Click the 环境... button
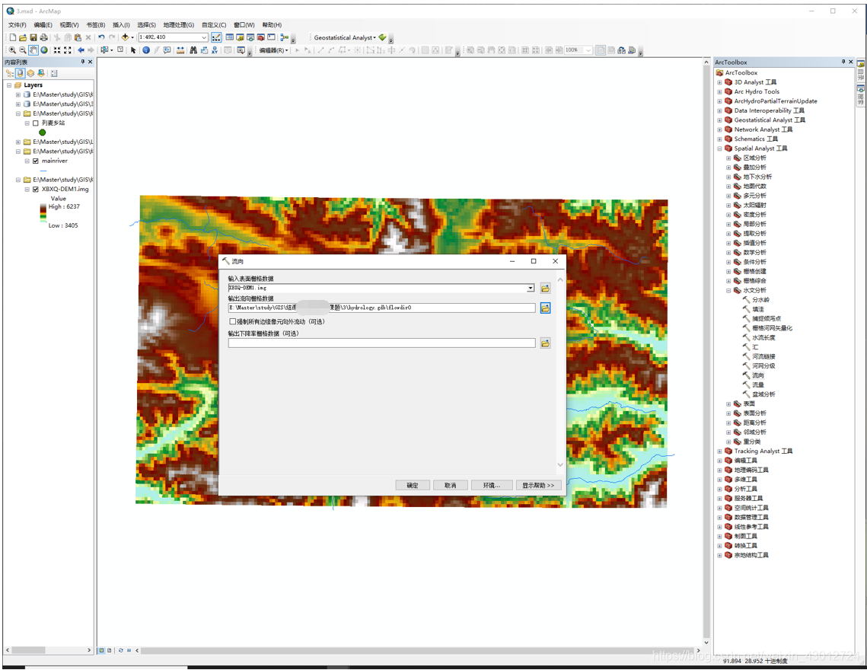Screen dimensions: 867x670 (x=492, y=485)
